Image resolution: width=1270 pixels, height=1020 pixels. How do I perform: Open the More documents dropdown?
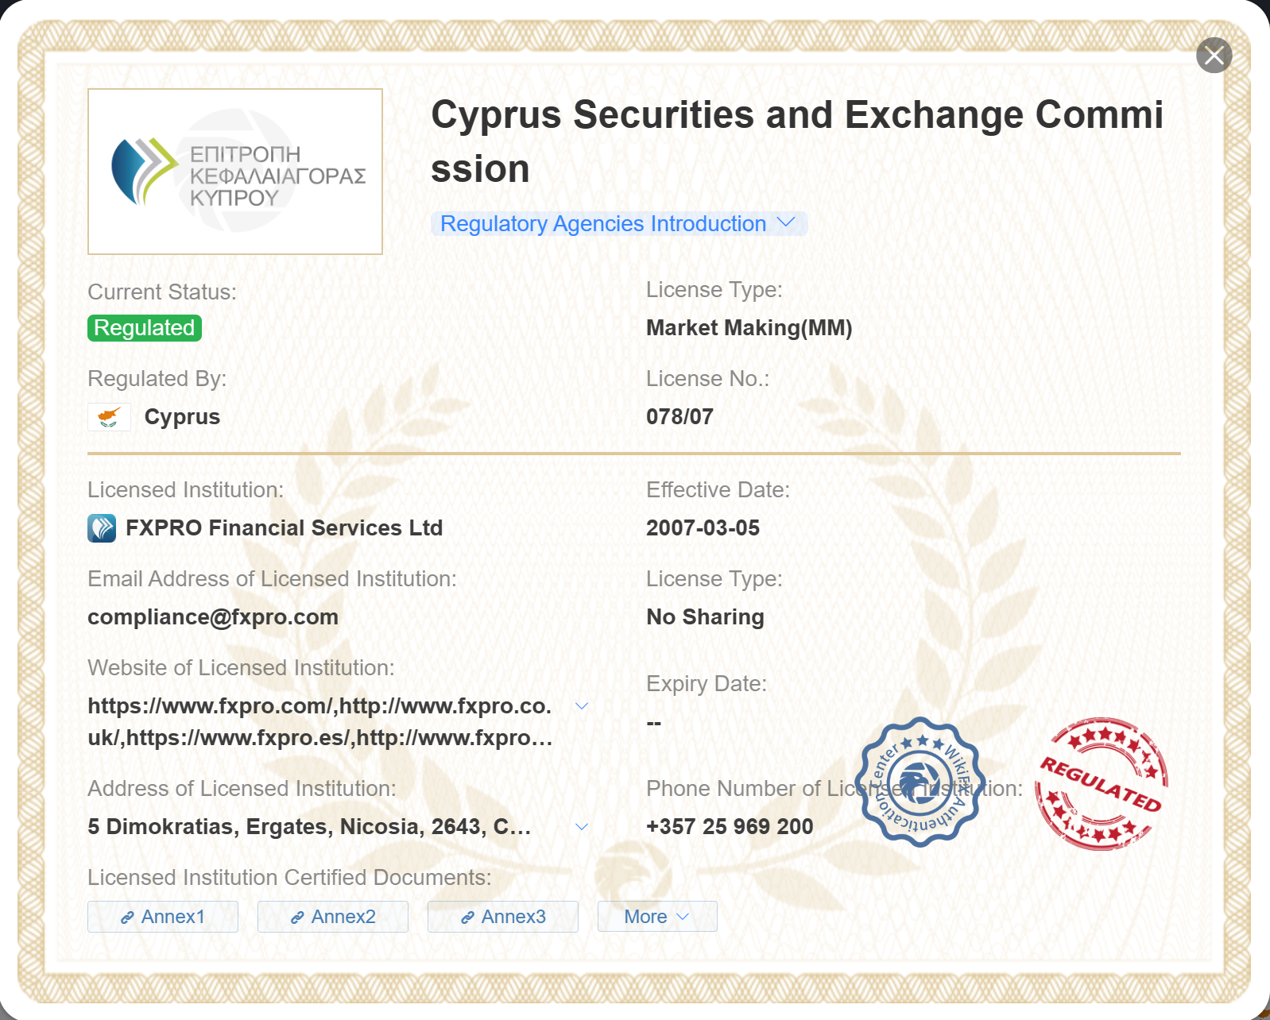pyautogui.click(x=657, y=917)
